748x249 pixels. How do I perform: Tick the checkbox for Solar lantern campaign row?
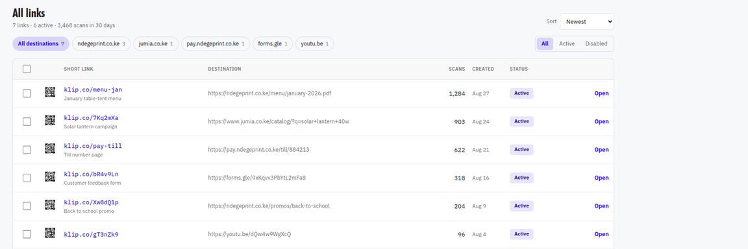coord(27,121)
